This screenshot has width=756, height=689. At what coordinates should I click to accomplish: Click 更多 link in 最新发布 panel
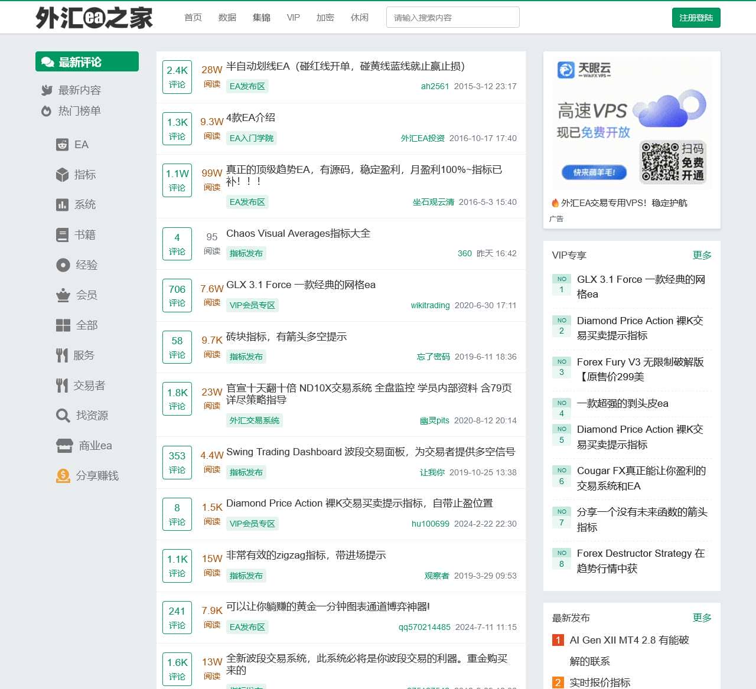click(x=702, y=618)
